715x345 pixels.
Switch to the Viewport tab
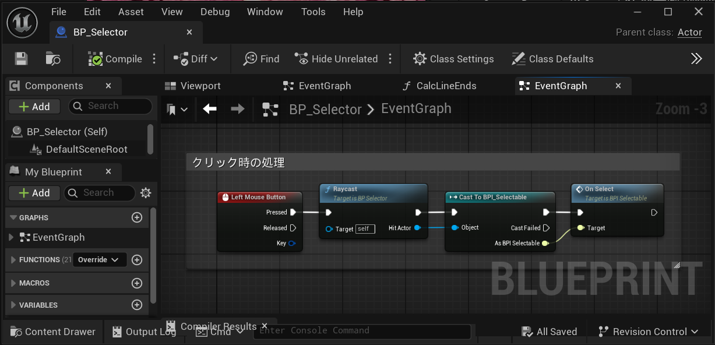[x=193, y=86]
